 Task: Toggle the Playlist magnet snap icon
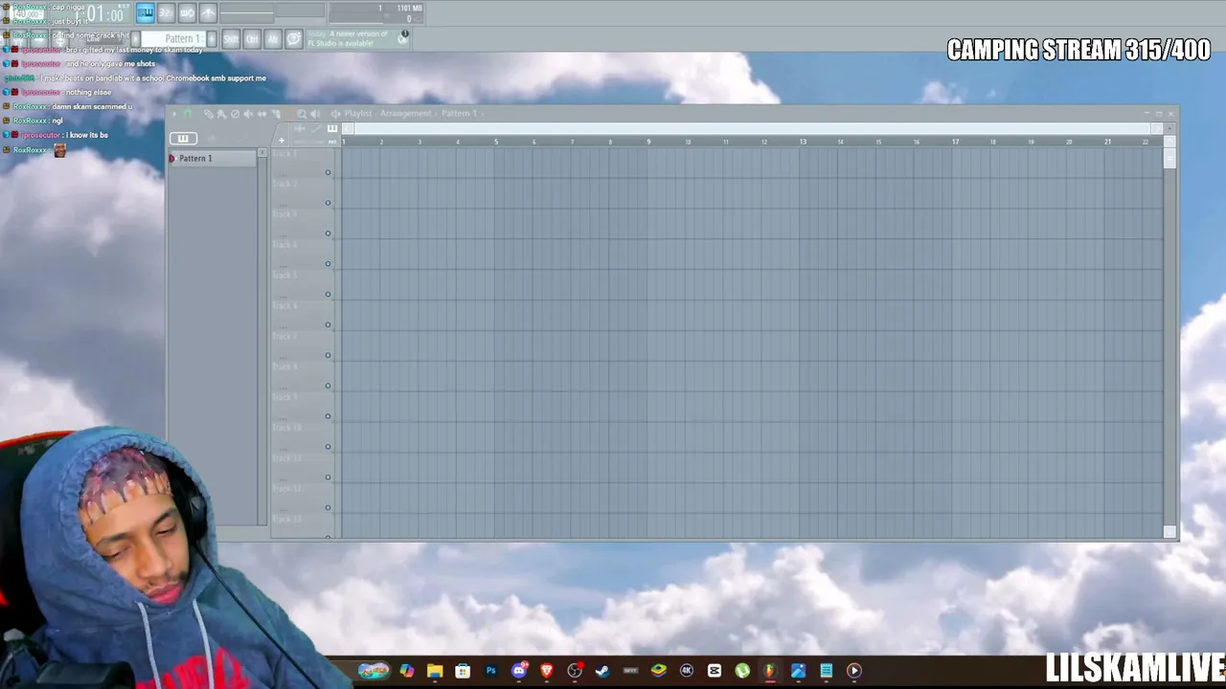coord(188,114)
